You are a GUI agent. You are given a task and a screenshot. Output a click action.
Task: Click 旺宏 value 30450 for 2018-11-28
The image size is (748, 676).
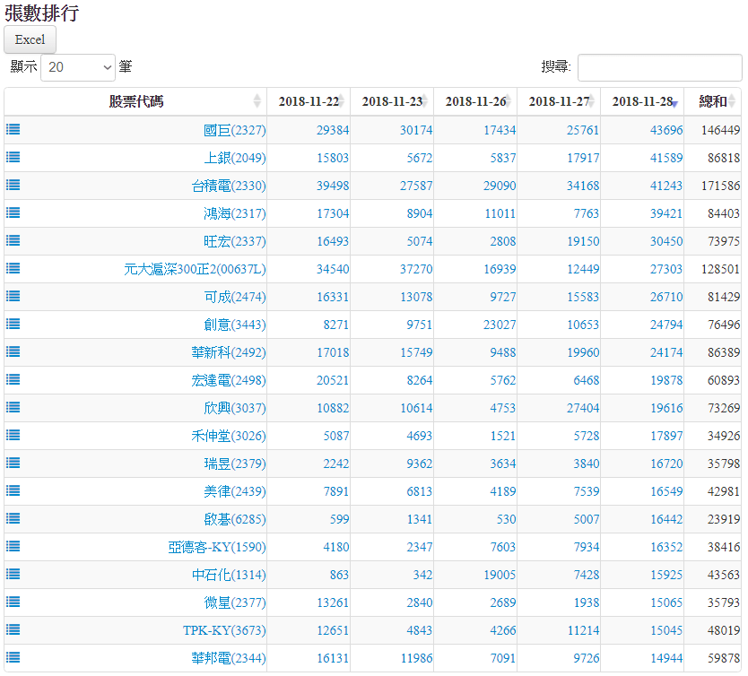tap(665, 241)
